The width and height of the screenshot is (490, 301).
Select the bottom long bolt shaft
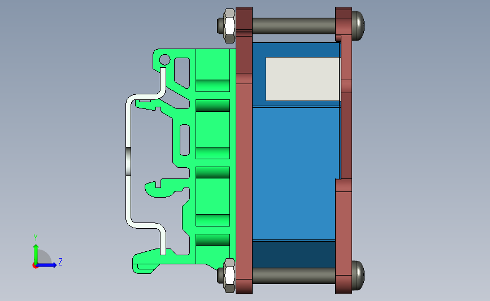[x=294, y=276]
